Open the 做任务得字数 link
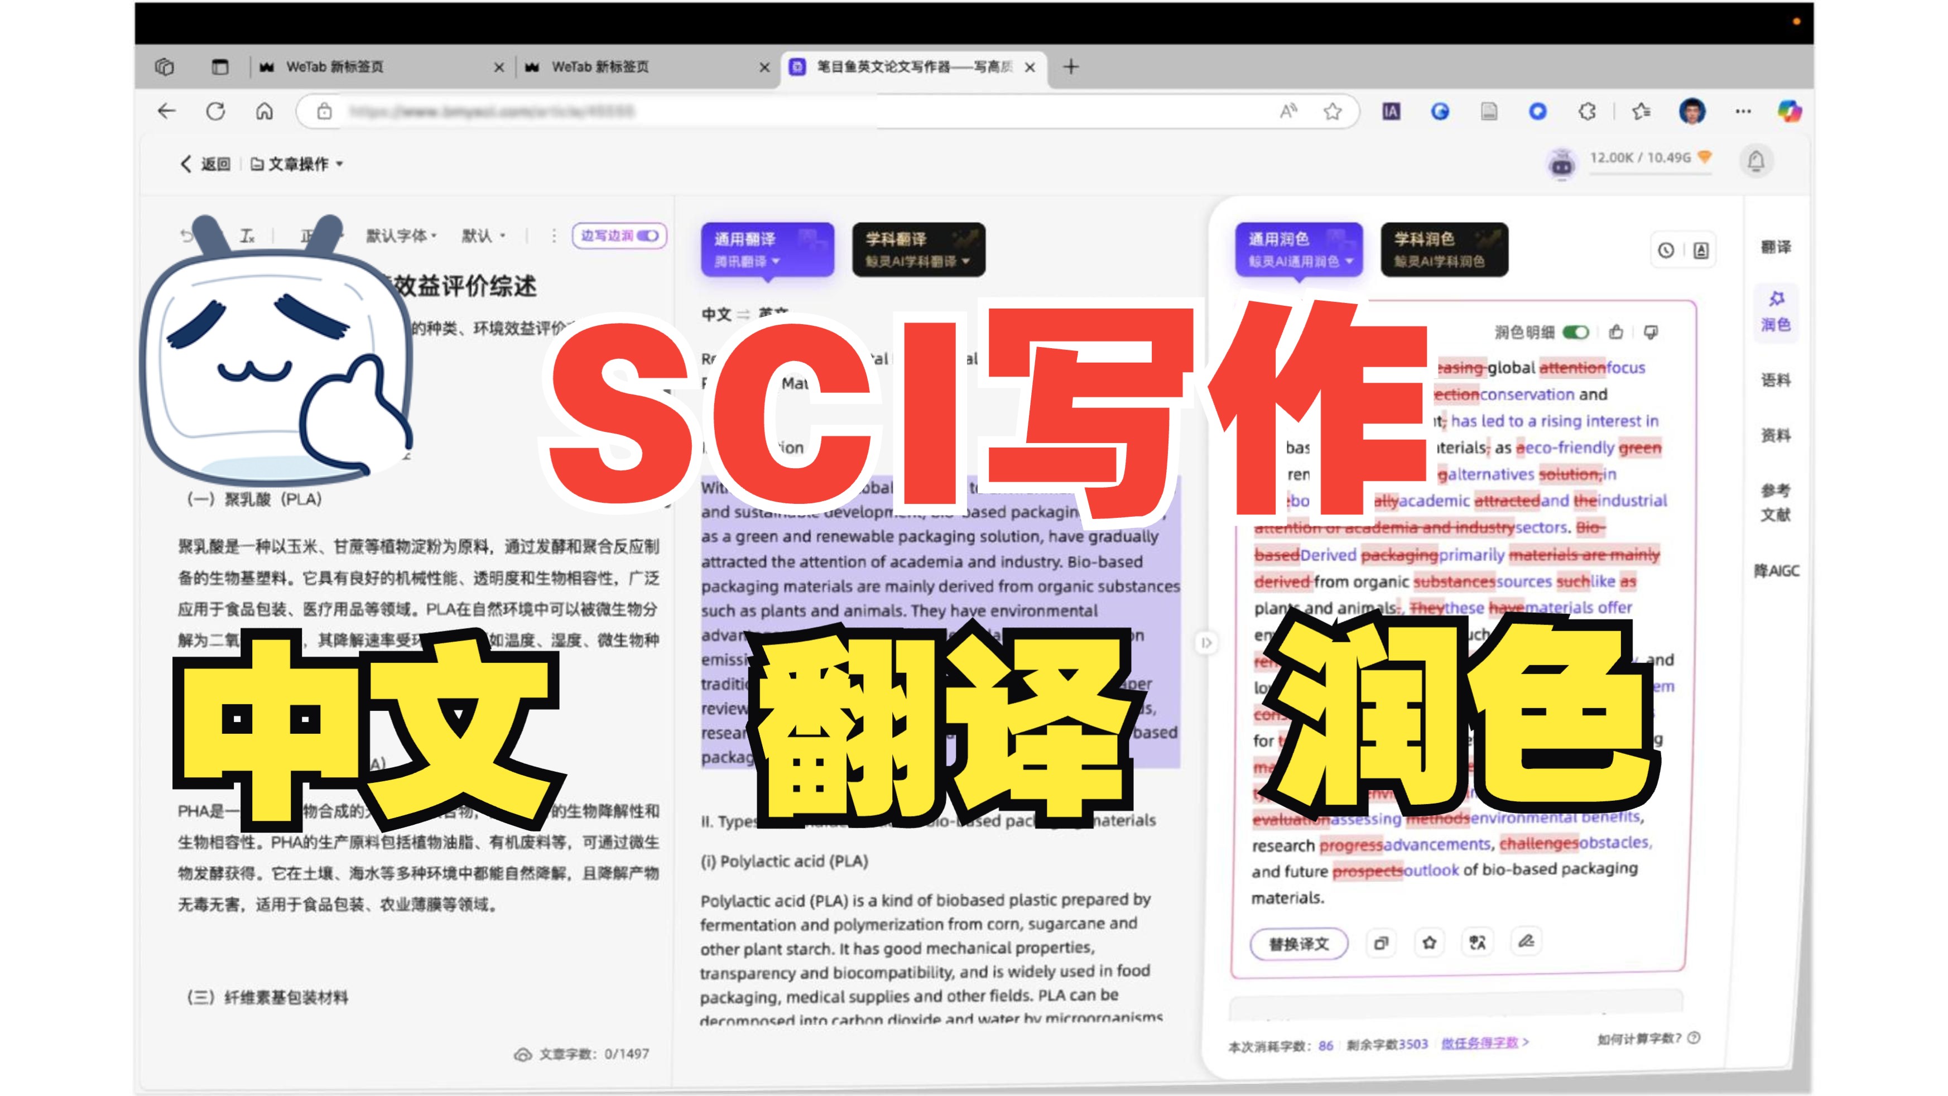This screenshot has width=1948, height=1096. pos(1480,1043)
